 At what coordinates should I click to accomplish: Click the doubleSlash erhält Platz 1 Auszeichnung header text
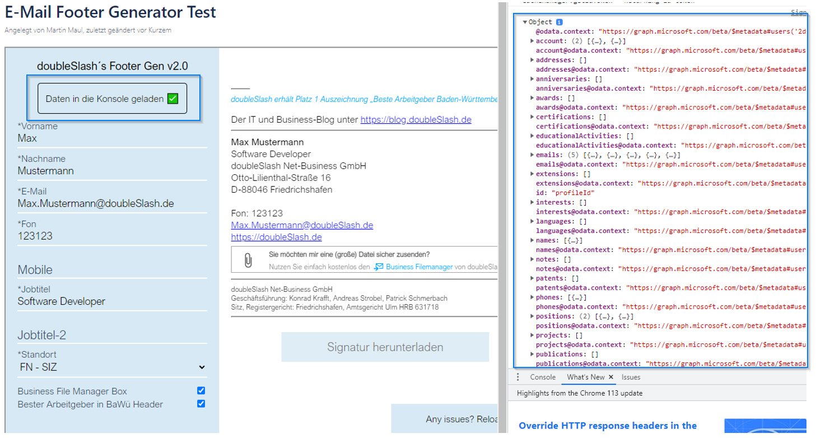click(364, 100)
